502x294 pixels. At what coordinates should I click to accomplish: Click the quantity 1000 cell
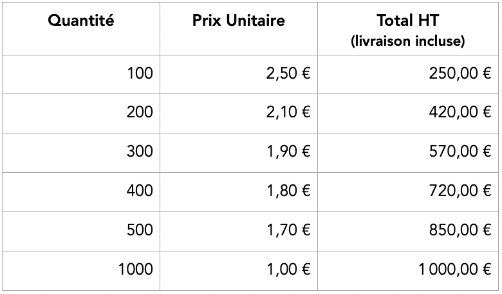tap(135, 269)
